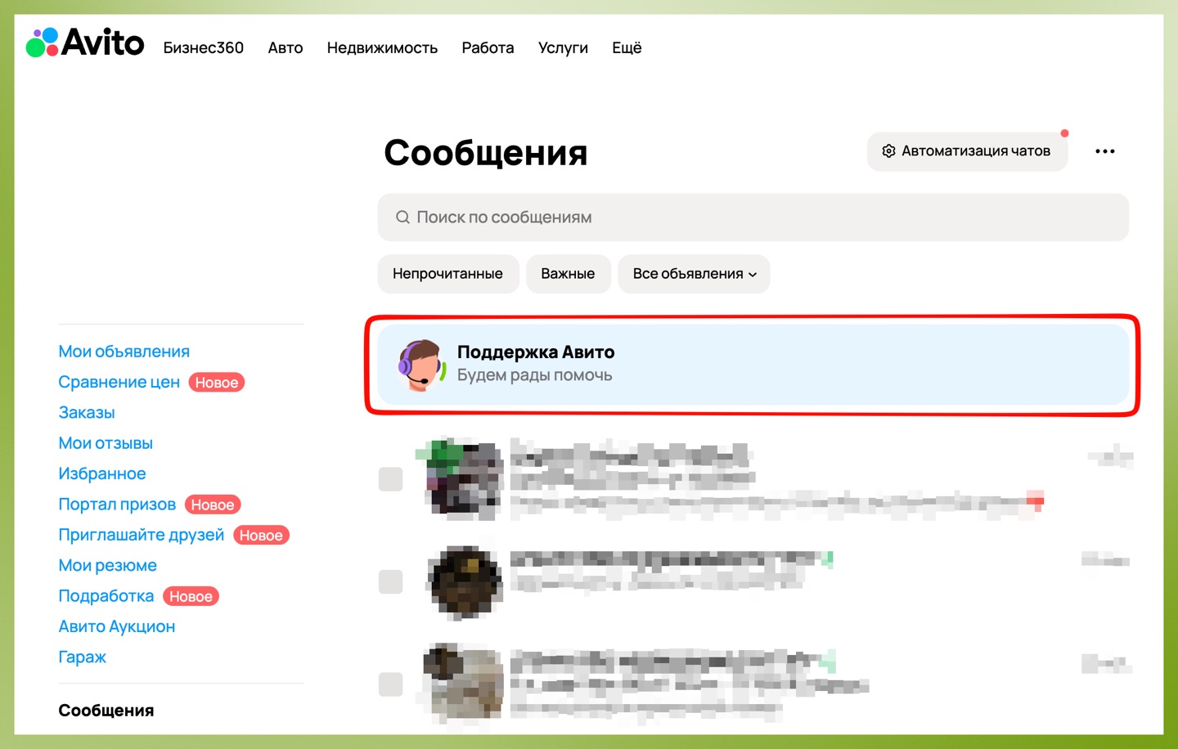The height and width of the screenshot is (749, 1178).
Task: Select Работа in the top navigation
Action: (x=488, y=48)
